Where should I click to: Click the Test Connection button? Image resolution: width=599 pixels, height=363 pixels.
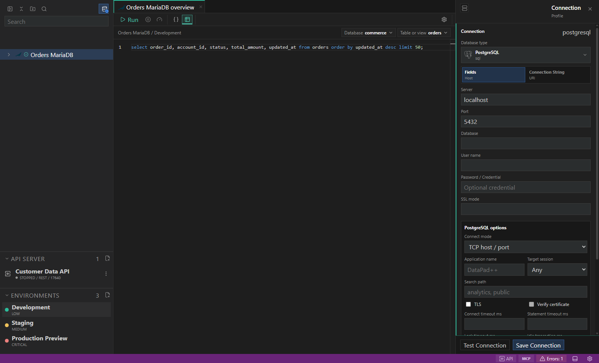coord(485,345)
